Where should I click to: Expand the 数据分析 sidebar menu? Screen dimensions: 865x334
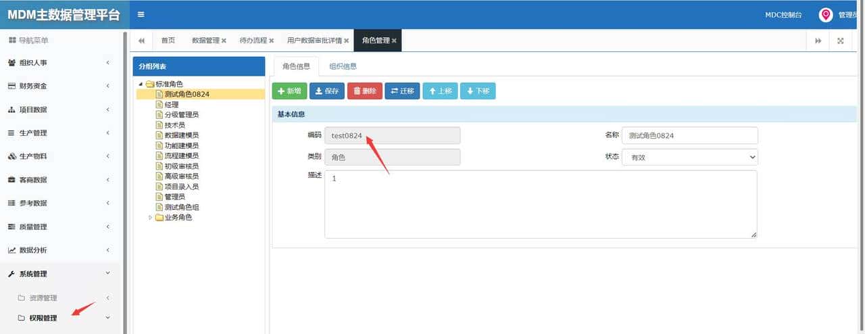click(x=59, y=250)
